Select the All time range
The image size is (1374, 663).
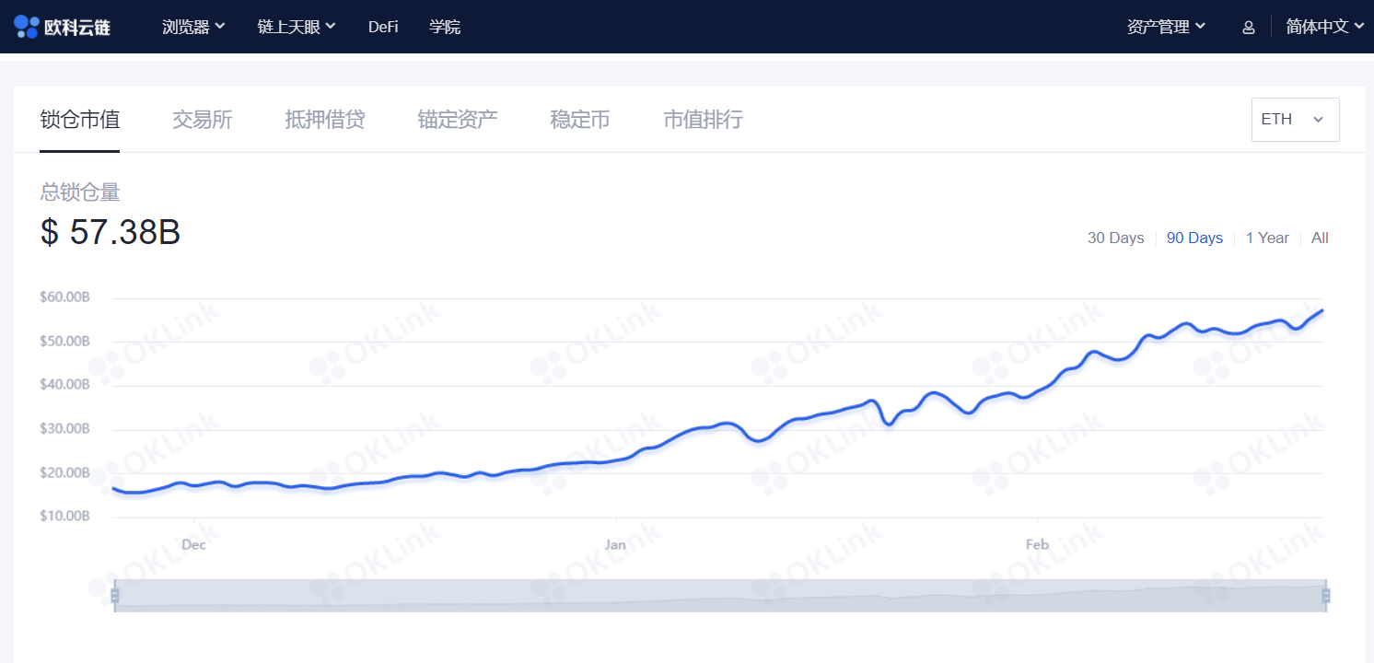point(1320,238)
